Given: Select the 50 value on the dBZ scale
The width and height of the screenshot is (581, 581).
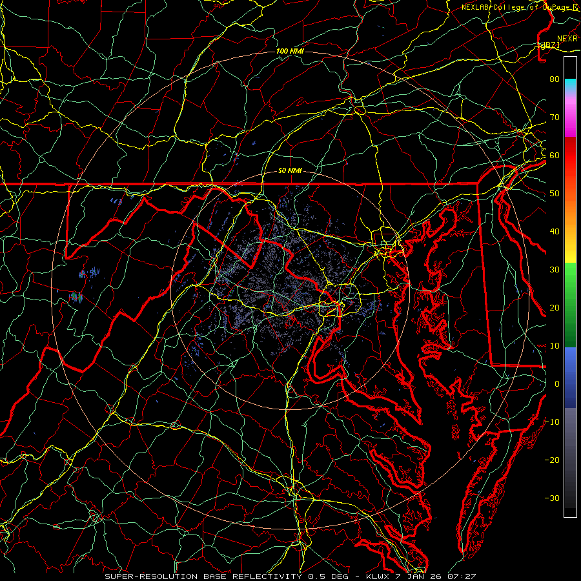Looking at the screenshot, I should point(555,194).
